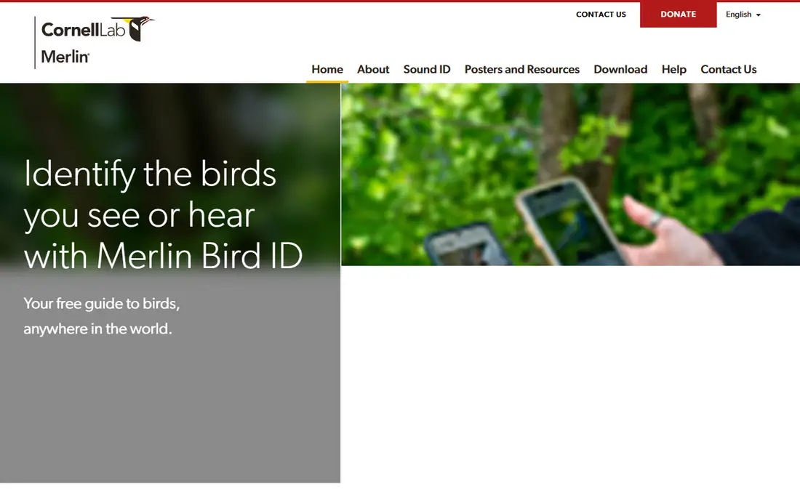Open the Help menu item
Screen dimensions: 800x500
coord(673,69)
